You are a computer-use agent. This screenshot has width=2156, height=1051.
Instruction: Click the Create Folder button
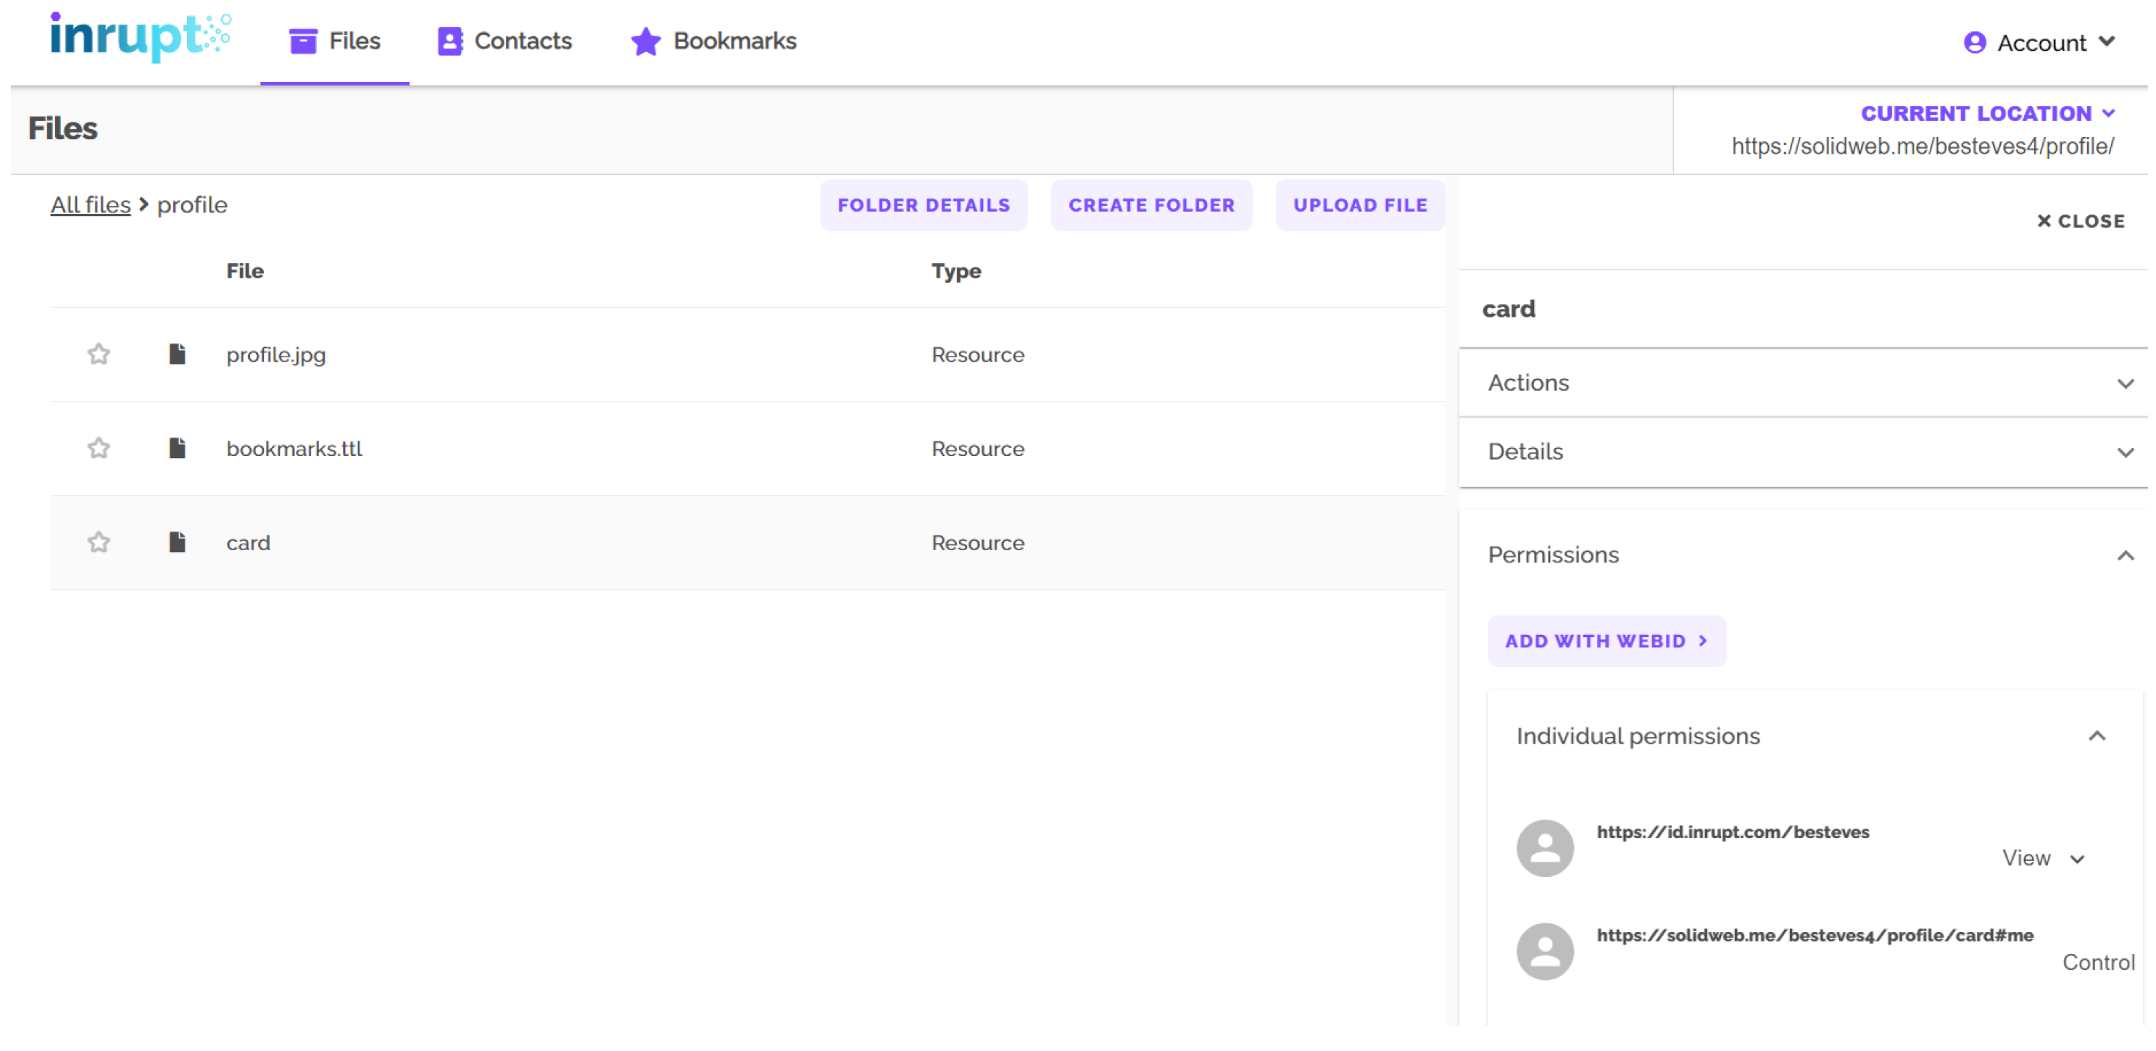point(1150,205)
